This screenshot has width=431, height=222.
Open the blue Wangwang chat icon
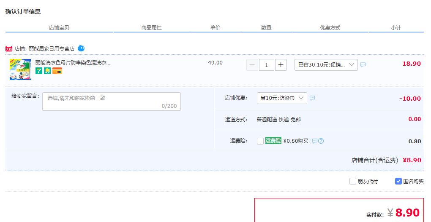pyautogui.click(x=81, y=48)
